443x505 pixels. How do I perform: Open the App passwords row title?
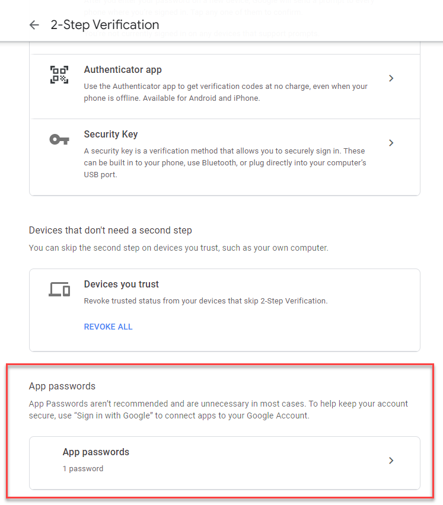tap(96, 452)
